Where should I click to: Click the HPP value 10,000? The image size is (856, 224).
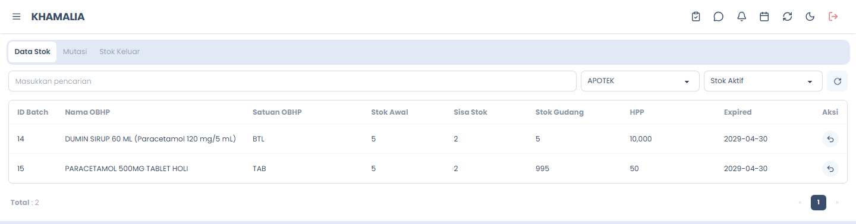click(641, 139)
